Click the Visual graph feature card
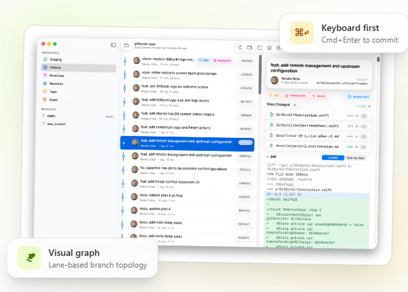The image size is (408, 292). 82,258
